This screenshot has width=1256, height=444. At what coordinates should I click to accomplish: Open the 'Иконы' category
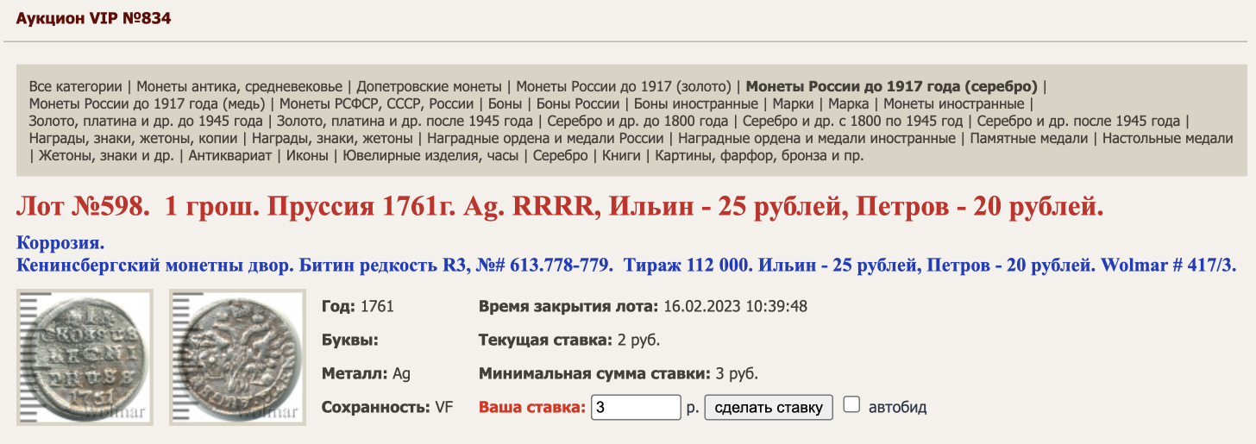click(306, 156)
